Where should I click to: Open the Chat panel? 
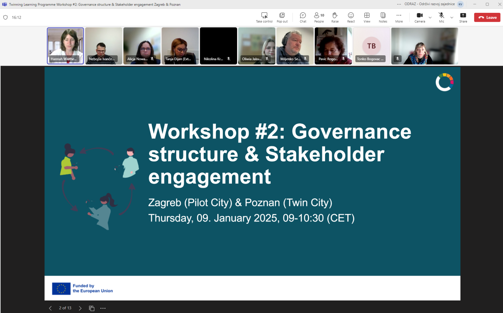pos(303,17)
